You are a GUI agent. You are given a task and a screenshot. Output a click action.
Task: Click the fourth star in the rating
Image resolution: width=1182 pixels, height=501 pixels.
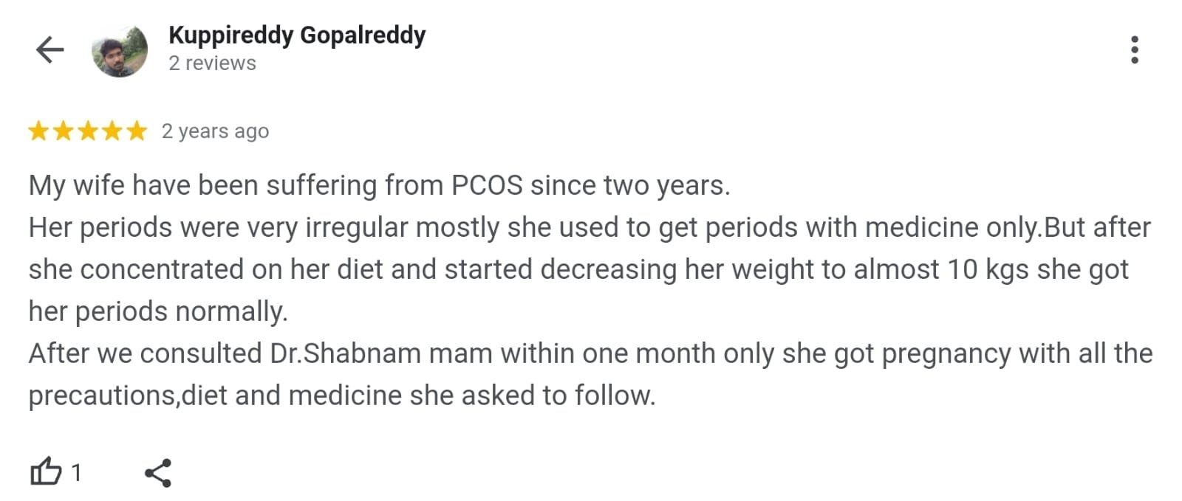pos(112,131)
